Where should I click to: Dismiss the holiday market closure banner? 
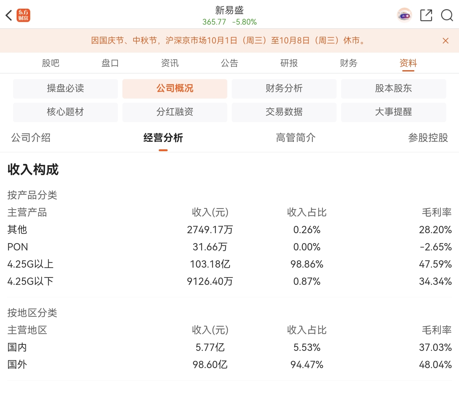click(446, 41)
